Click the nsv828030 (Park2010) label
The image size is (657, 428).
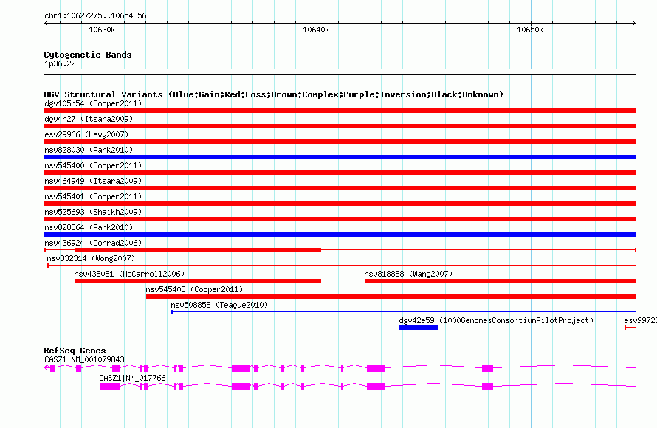tap(89, 150)
